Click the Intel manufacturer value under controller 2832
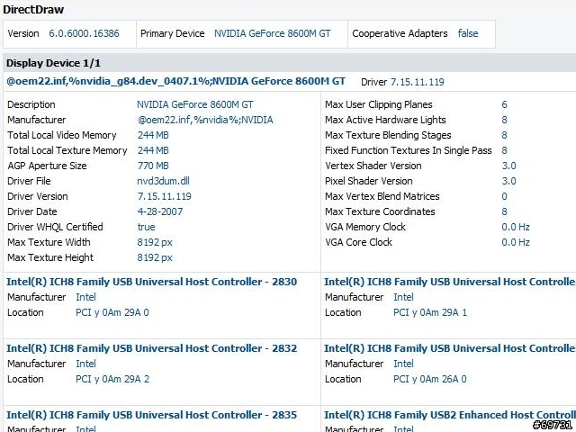Image resolution: width=576 pixels, height=432 pixels. point(86,364)
